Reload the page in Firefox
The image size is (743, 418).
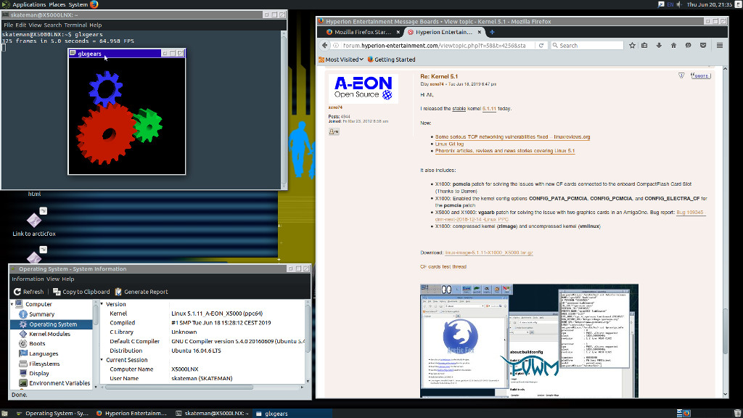[x=541, y=46]
